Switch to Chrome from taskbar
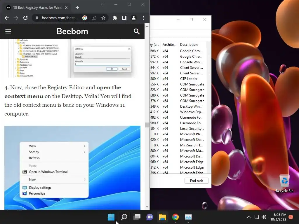This screenshot has width=299, height=224. tap(175, 217)
